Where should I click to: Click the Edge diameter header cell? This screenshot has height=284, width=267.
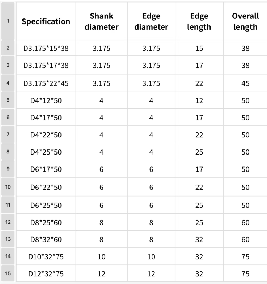click(x=151, y=21)
